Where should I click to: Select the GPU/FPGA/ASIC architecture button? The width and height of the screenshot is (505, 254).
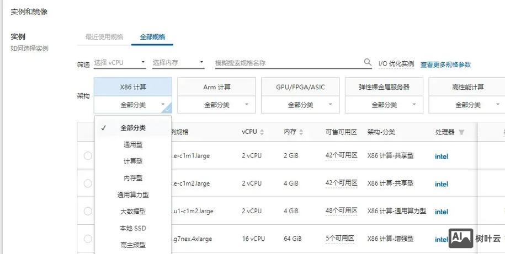[x=300, y=87]
